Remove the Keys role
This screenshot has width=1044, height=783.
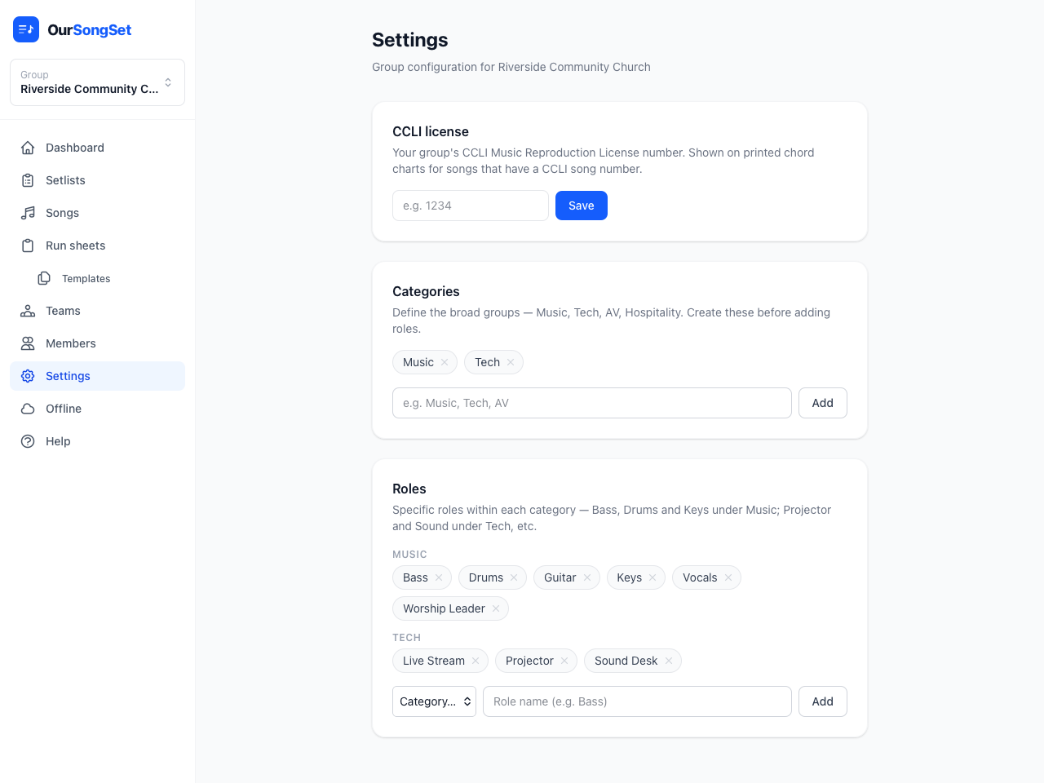(x=652, y=577)
